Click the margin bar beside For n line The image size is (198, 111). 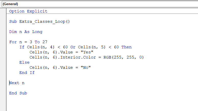[3, 42]
